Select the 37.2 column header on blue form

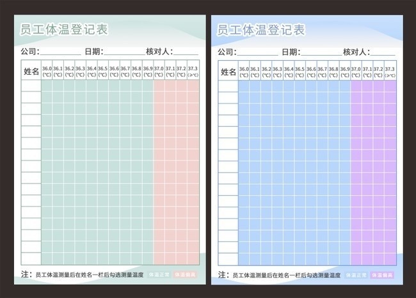tap(378, 70)
